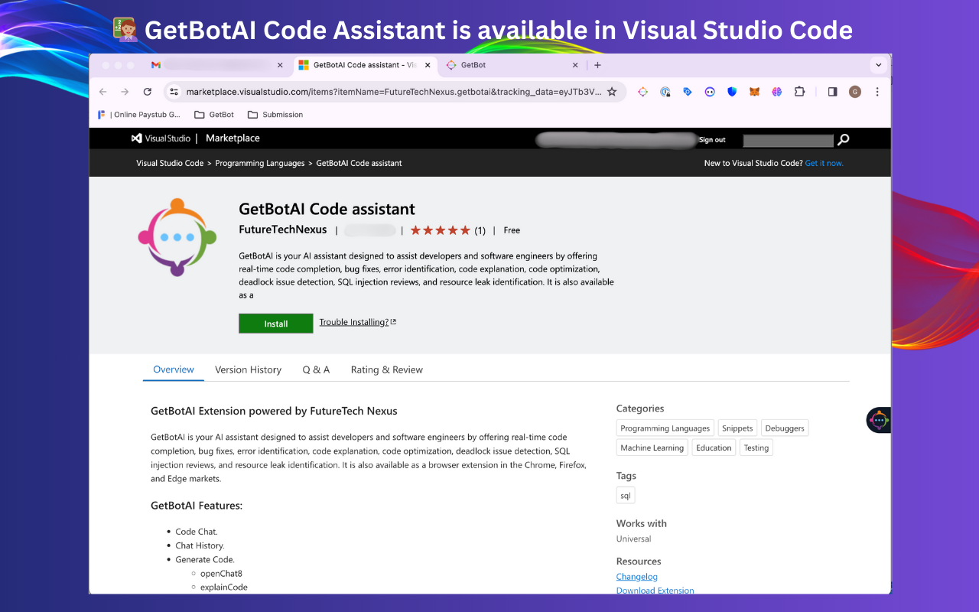The width and height of the screenshot is (979, 612).
Task: Select the Machine Learning category tag
Action: [652, 448]
